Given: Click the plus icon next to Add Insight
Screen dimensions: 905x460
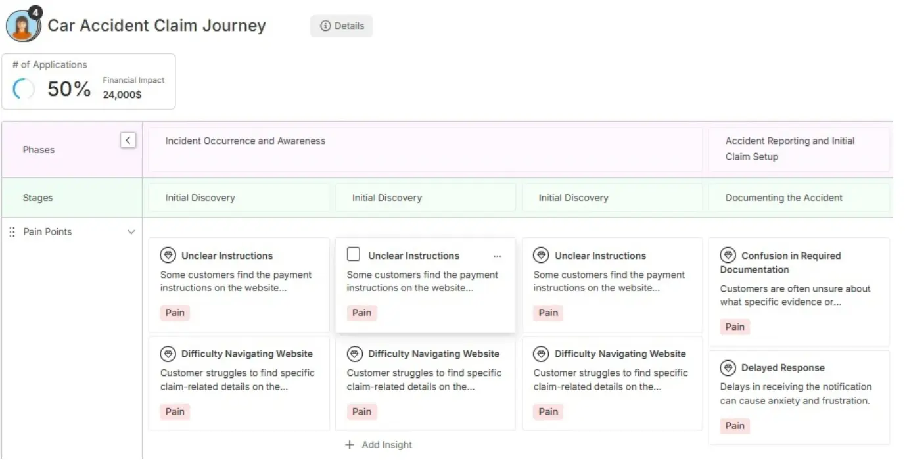Looking at the screenshot, I should pyautogui.click(x=349, y=444).
